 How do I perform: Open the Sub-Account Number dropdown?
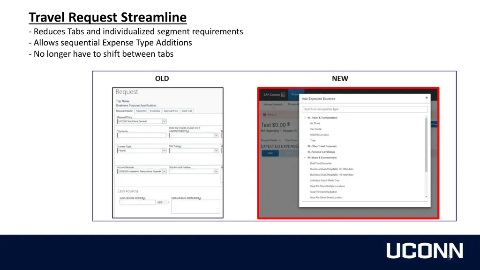(x=216, y=172)
